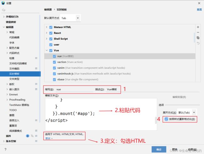This screenshot has width=204, height=154.
Task: Open the 默认展开方式 Tab dropdown
Action: [70, 18]
